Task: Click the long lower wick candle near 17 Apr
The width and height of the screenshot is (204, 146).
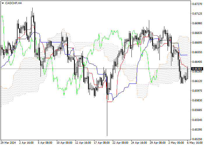Action: click(107, 106)
